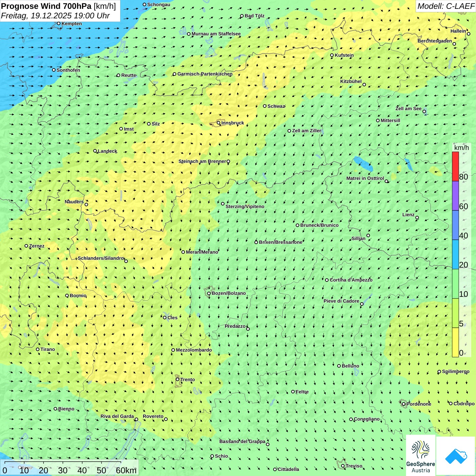Select the Garmisch-Partenkirchen label
The height and width of the screenshot is (476, 476).
[x=205, y=74]
